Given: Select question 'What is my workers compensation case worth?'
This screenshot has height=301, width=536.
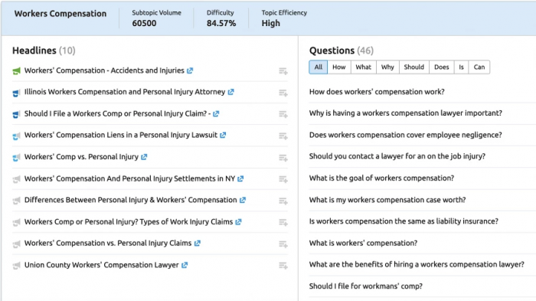Looking at the screenshot, I should 387,200.
